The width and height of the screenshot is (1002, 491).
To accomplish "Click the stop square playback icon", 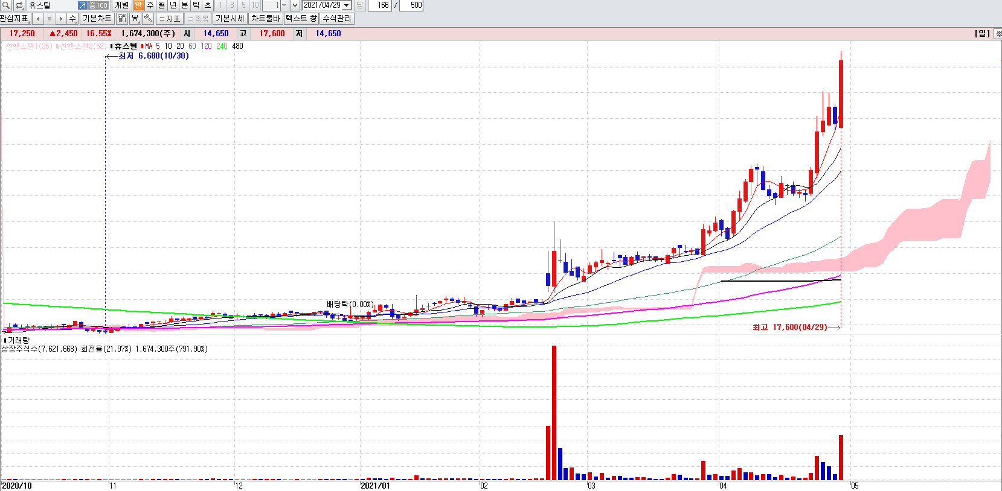I will [x=50, y=19].
